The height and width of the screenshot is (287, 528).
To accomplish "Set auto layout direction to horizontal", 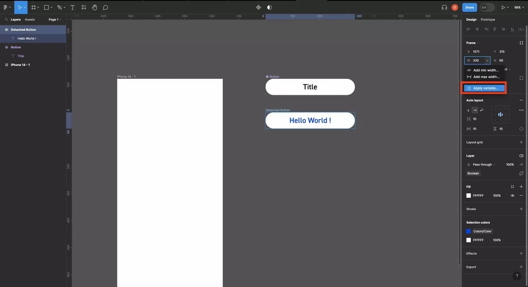I will [475, 110].
